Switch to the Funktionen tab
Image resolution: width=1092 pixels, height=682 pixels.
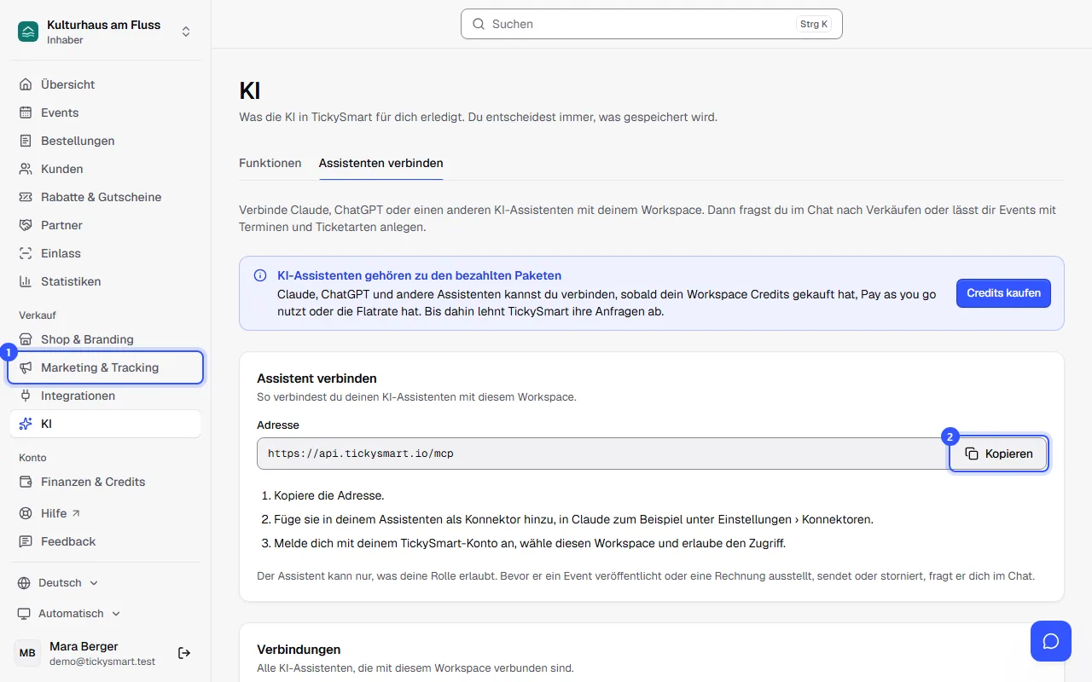270,163
